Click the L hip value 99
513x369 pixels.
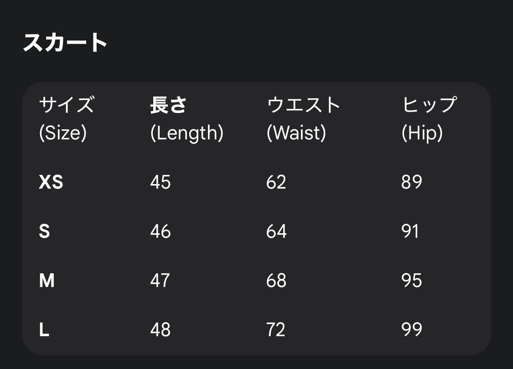pos(412,330)
